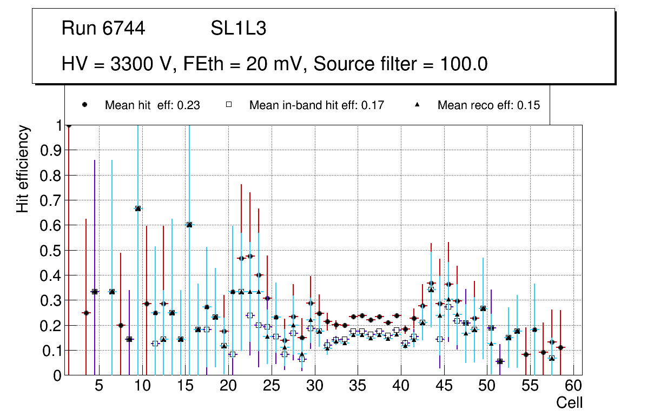Click the filled circle marker in the legend
This screenshot has width=647, height=417.
pos(85,105)
